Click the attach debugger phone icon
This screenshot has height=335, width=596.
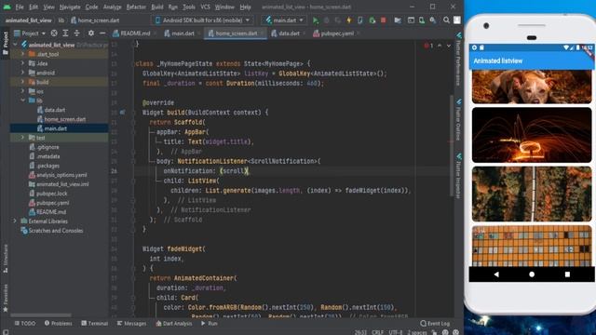[360, 20]
